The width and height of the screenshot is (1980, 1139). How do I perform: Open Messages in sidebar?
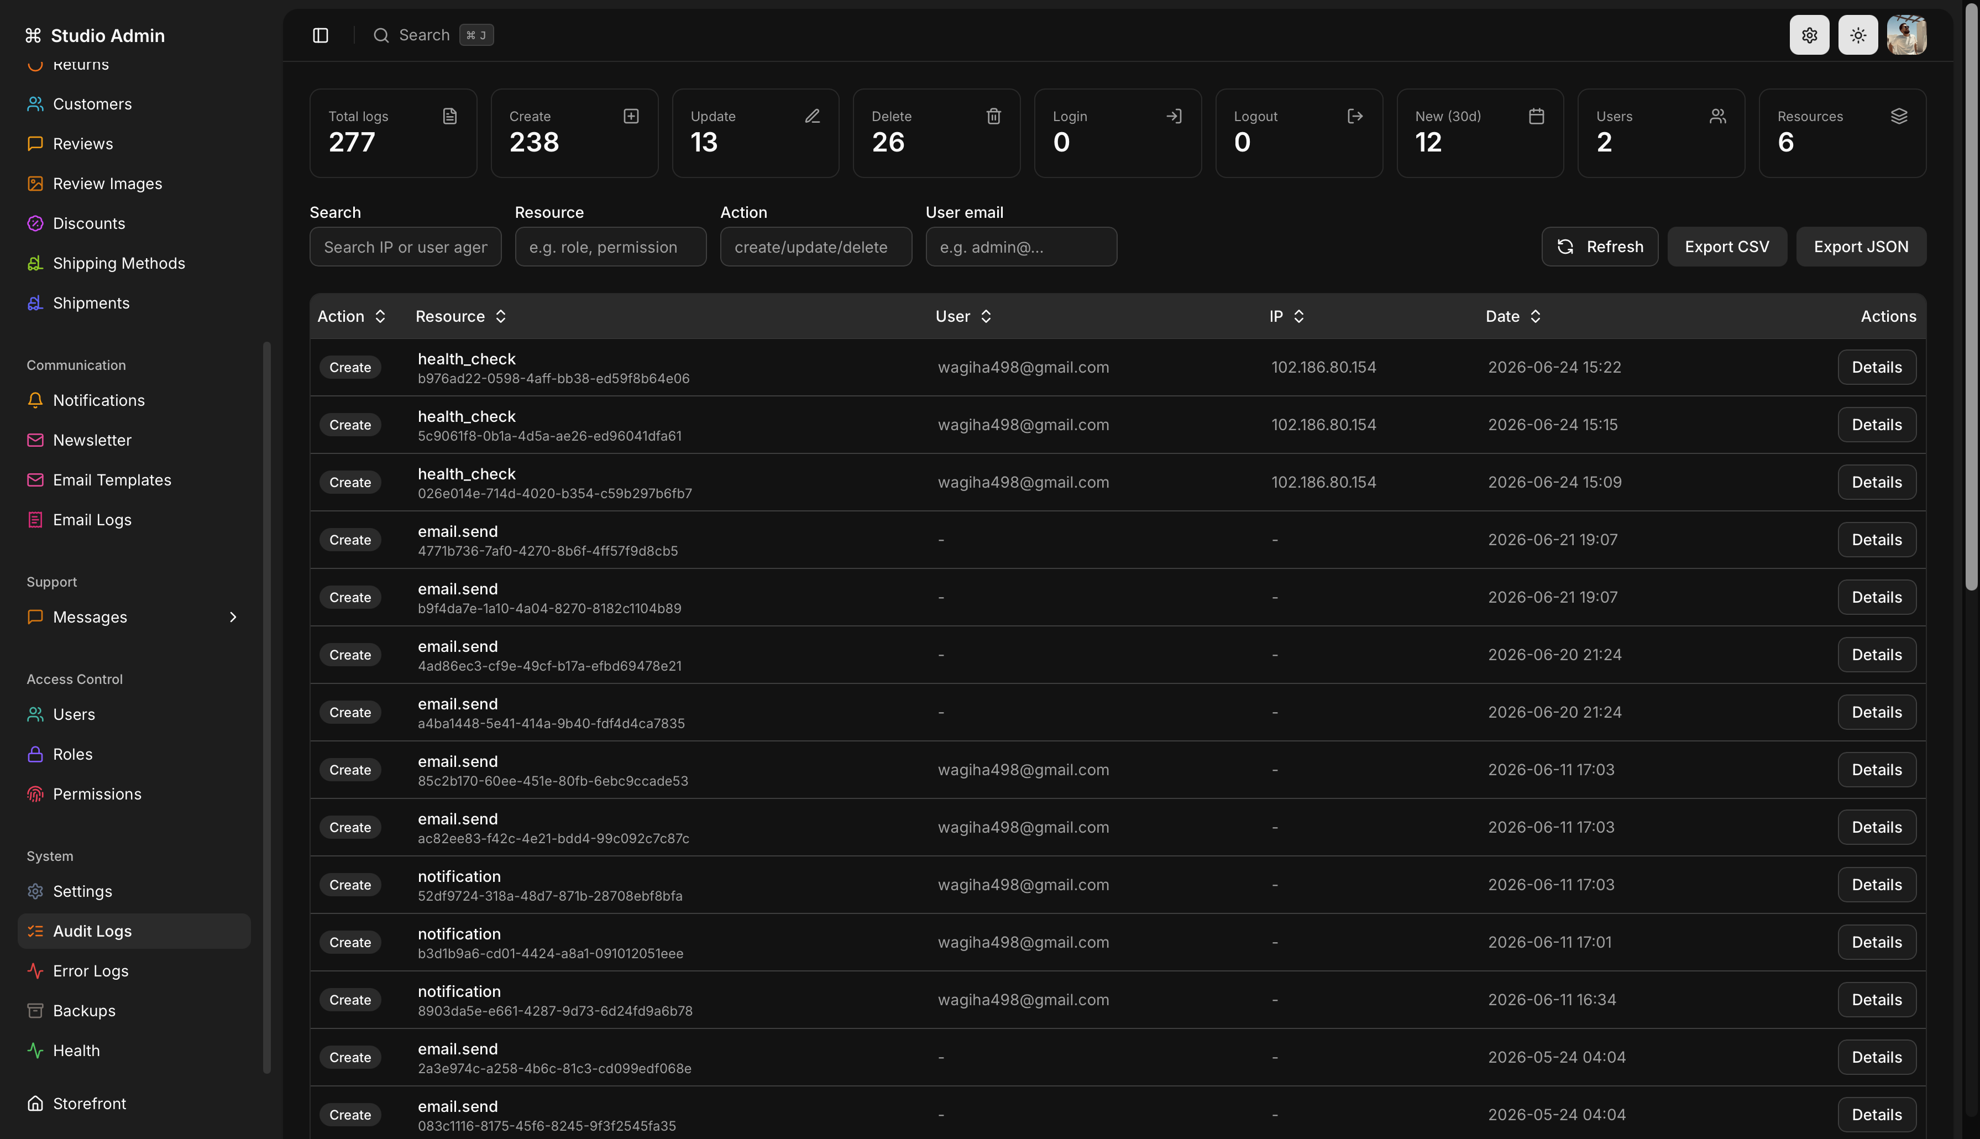pyautogui.click(x=134, y=617)
